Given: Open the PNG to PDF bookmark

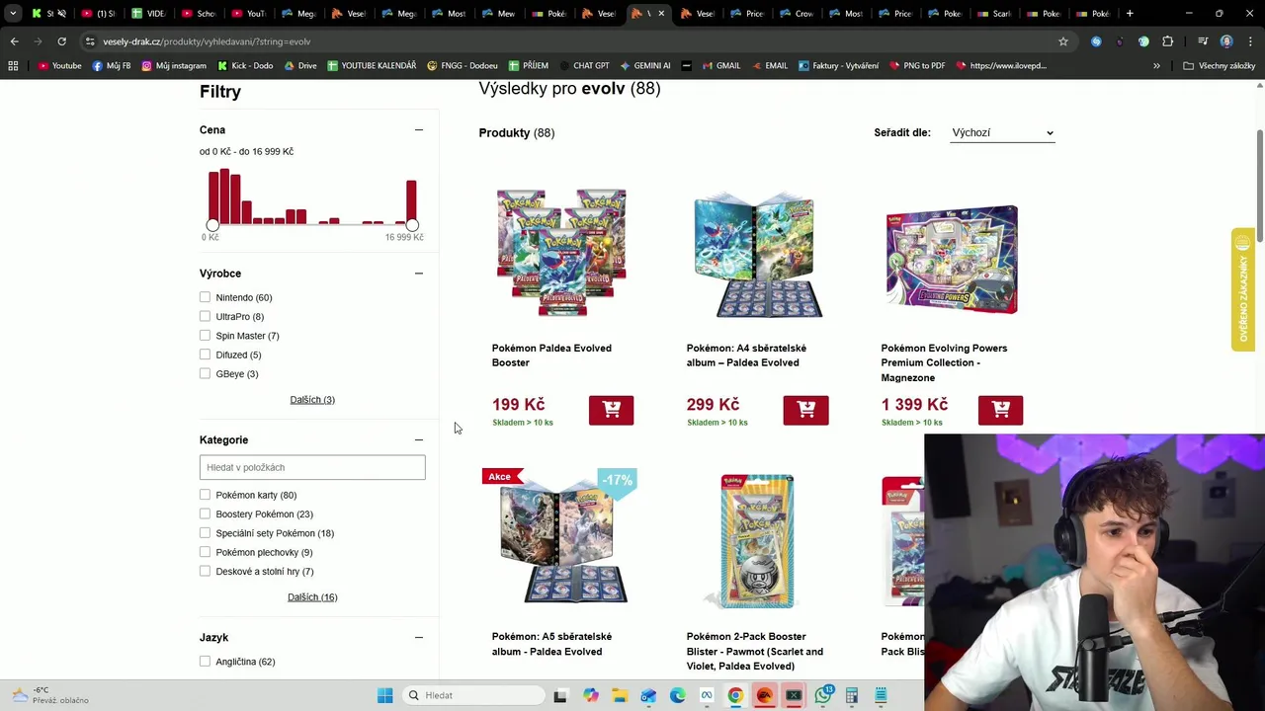Looking at the screenshot, I should point(917,66).
